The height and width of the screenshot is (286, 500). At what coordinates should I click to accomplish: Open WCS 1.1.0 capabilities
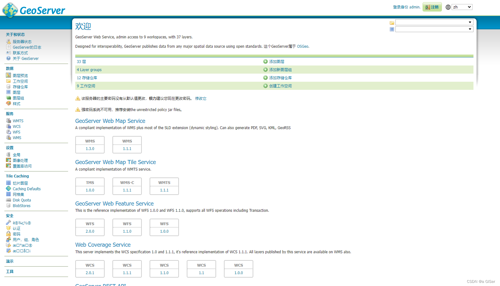[x=164, y=273]
